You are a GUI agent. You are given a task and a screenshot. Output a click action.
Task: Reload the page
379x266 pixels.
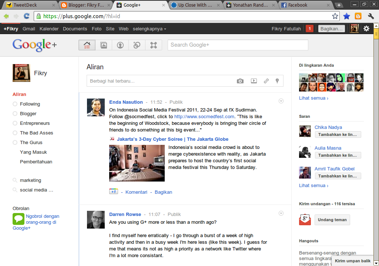click(26, 16)
